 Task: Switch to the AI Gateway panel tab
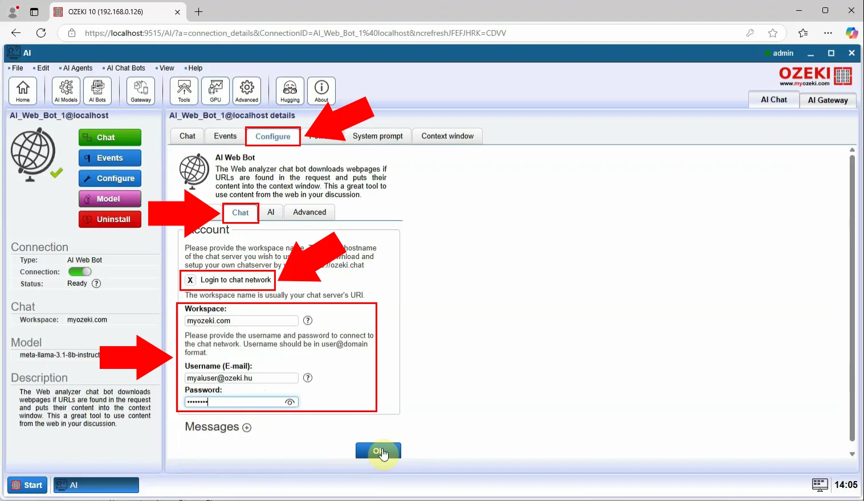point(828,100)
